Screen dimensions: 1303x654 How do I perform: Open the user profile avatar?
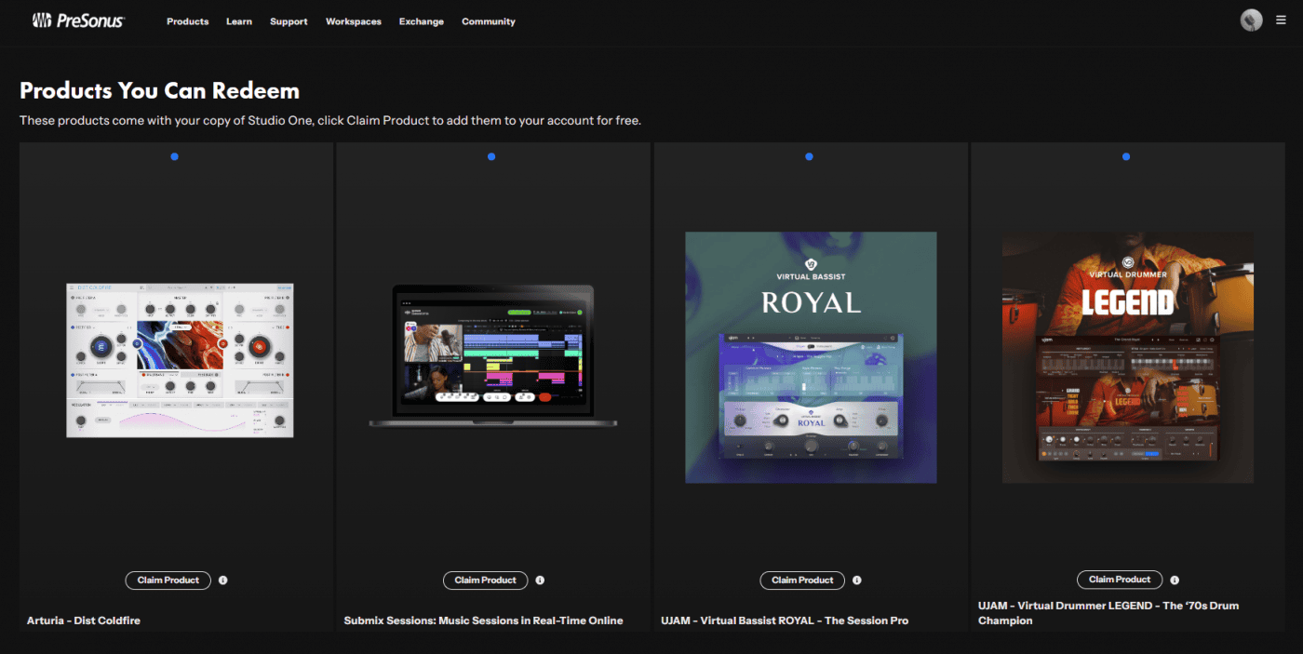point(1252,20)
